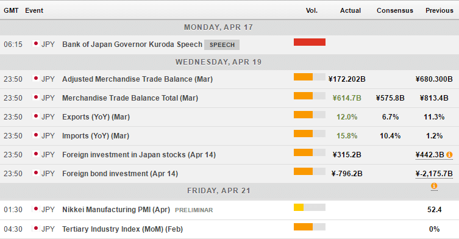The image size is (459, 239).
Task: Click Japan flag on Exports (YoY) row
Action: (x=36, y=116)
